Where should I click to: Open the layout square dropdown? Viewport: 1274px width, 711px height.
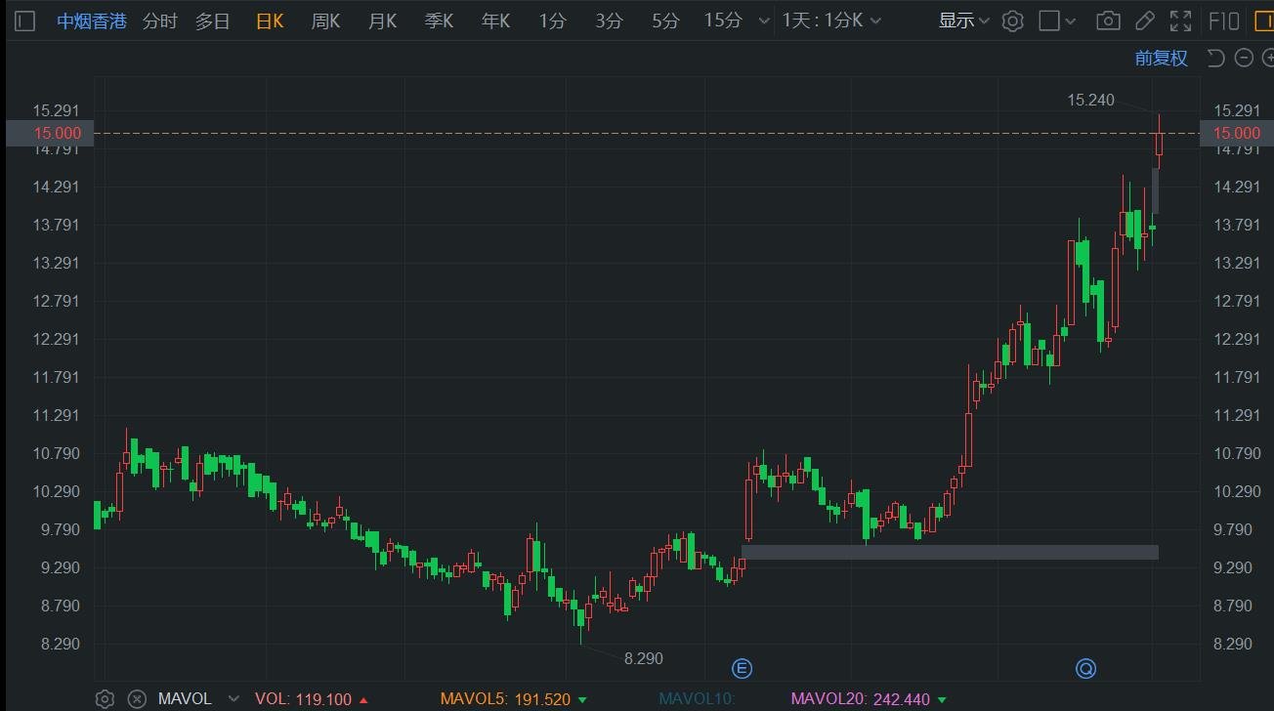[1056, 21]
